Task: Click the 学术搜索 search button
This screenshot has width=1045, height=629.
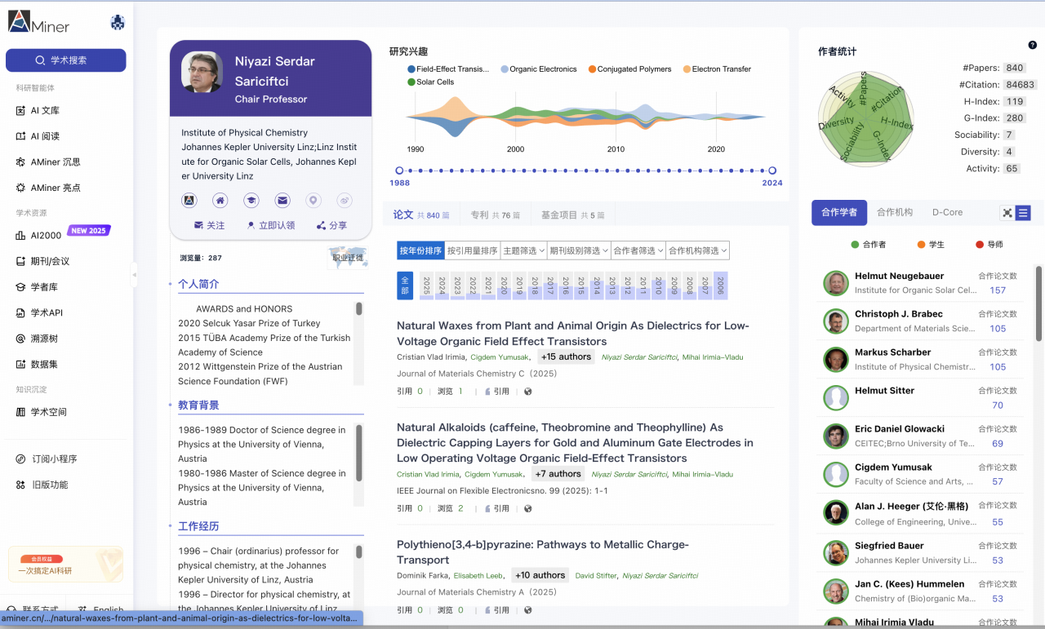Action: [66, 60]
